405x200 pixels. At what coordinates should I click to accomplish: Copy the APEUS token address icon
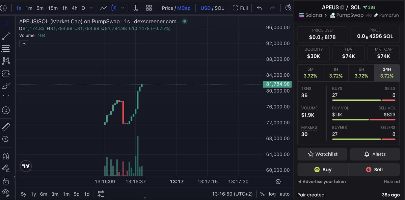pyautogui.click(x=342, y=7)
